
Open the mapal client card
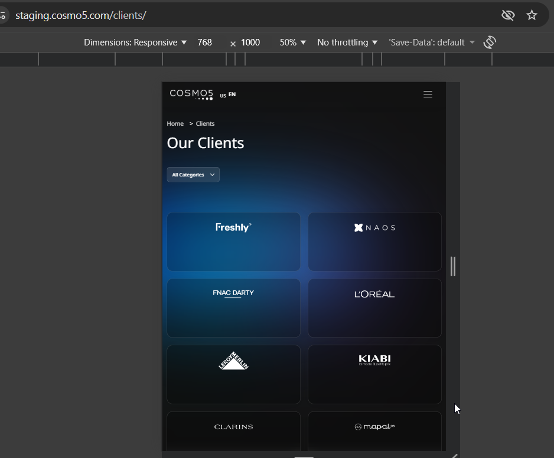coord(374,431)
